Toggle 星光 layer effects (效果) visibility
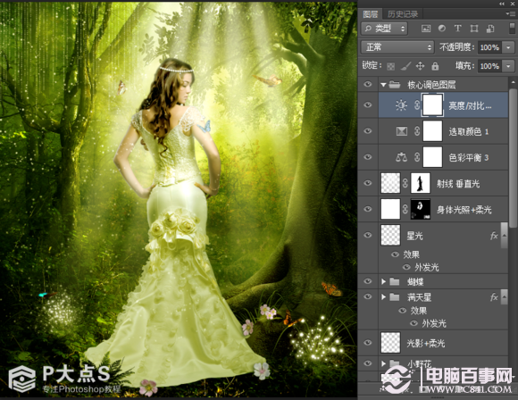Viewport: 518px width, 400px height. click(x=395, y=254)
